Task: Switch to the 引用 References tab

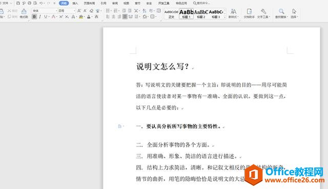Action: [x=104, y=3]
